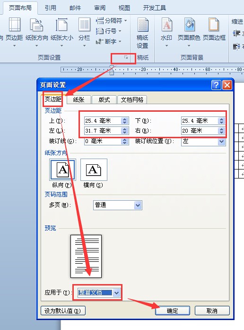Open the 页面颜色 page color menu

click(189, 32)
